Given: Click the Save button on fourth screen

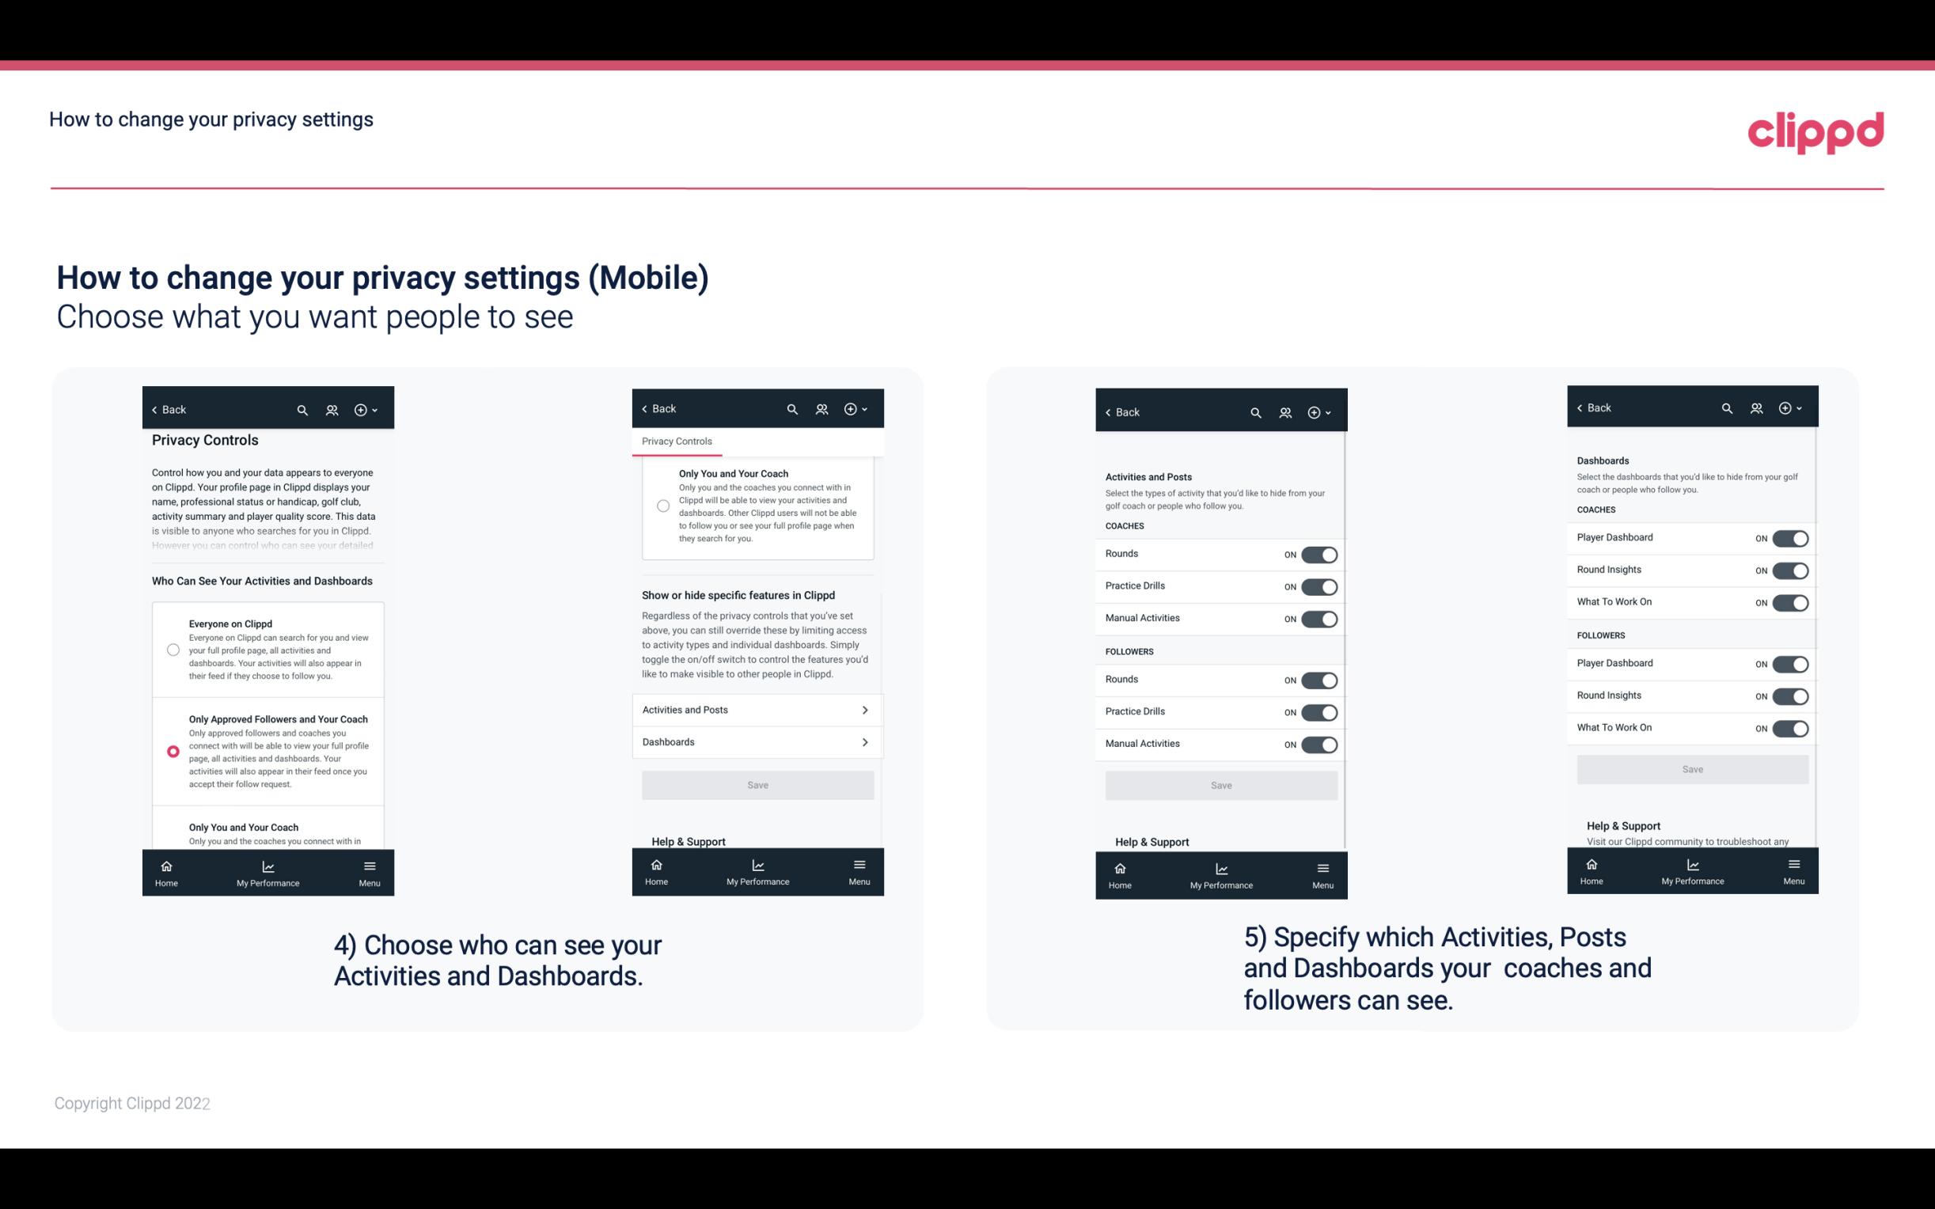Looking at the screenshot, I should tap(1691, 767).
